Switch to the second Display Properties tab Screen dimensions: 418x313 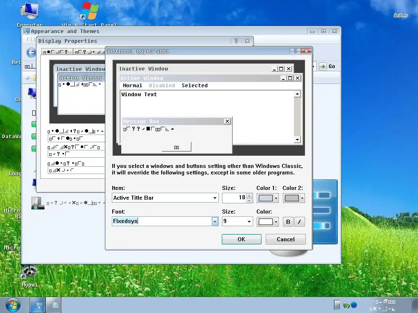pyautogui.click(x=89, y=52)
